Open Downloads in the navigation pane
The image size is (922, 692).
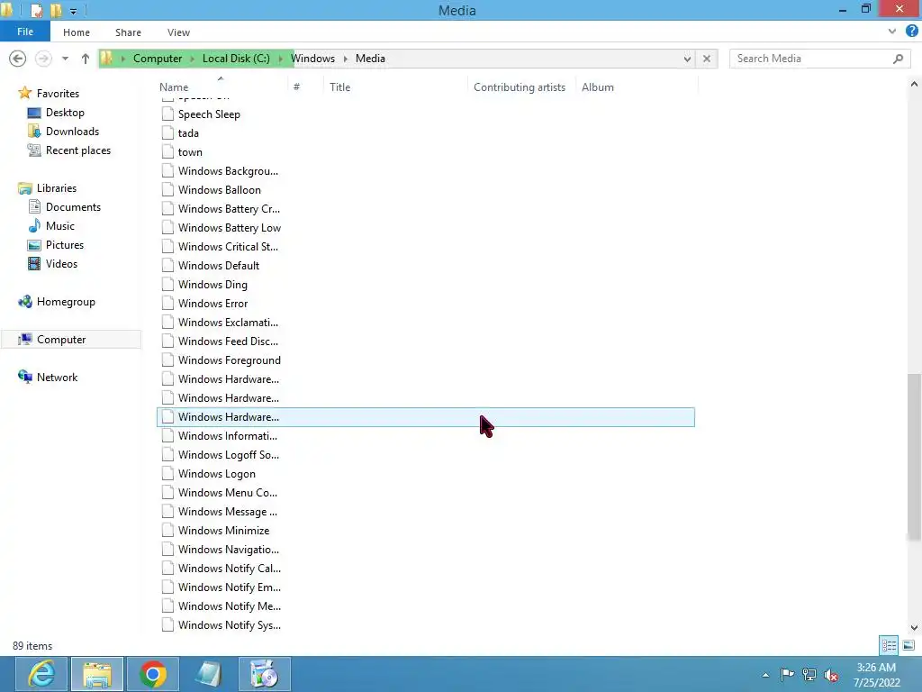[x=72, y=132]
